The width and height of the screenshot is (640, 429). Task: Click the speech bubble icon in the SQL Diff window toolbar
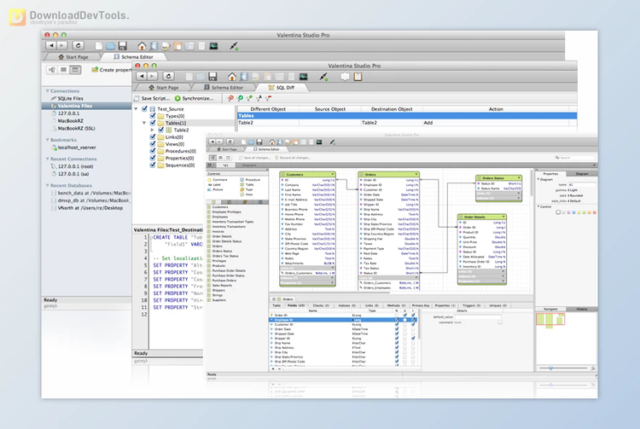(x=345, y=76)
